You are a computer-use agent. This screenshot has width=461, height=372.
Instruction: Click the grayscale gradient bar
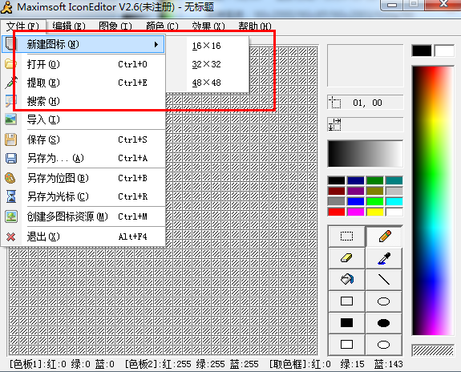point(365,154)
